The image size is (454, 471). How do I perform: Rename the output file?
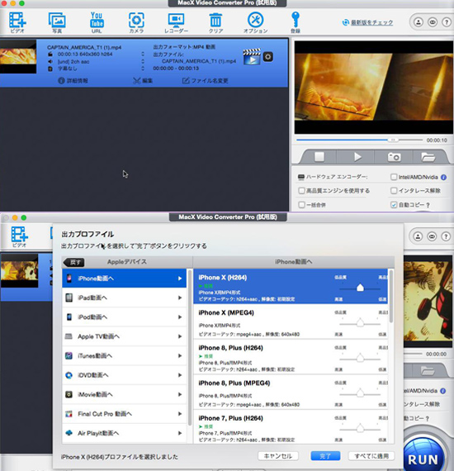click(206, 80)
